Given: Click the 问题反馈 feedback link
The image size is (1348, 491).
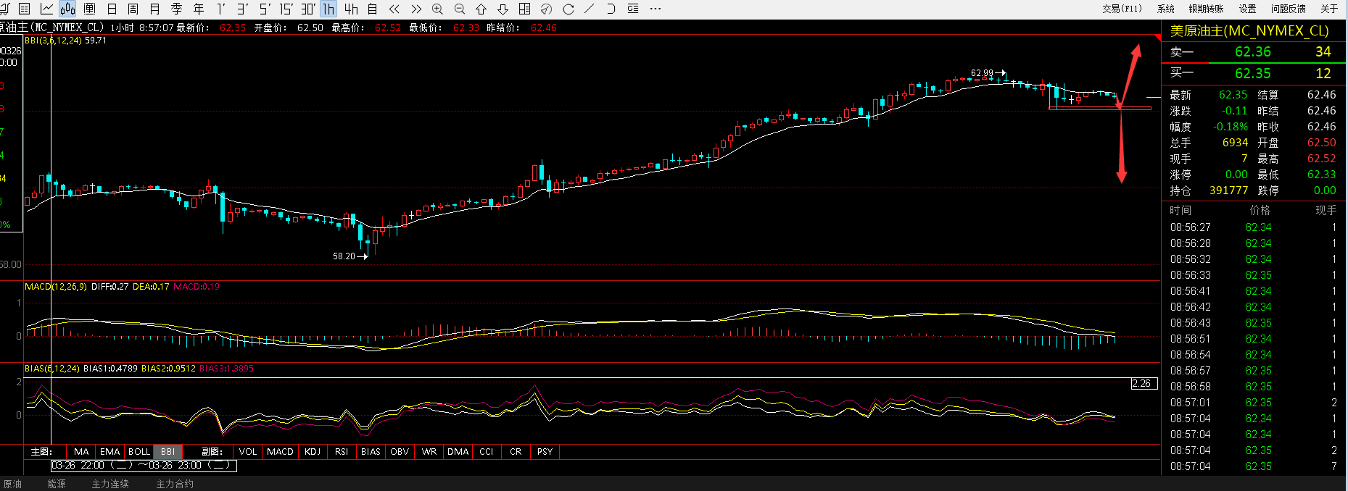Looking at the screenshot, I should pos(1288,9).
